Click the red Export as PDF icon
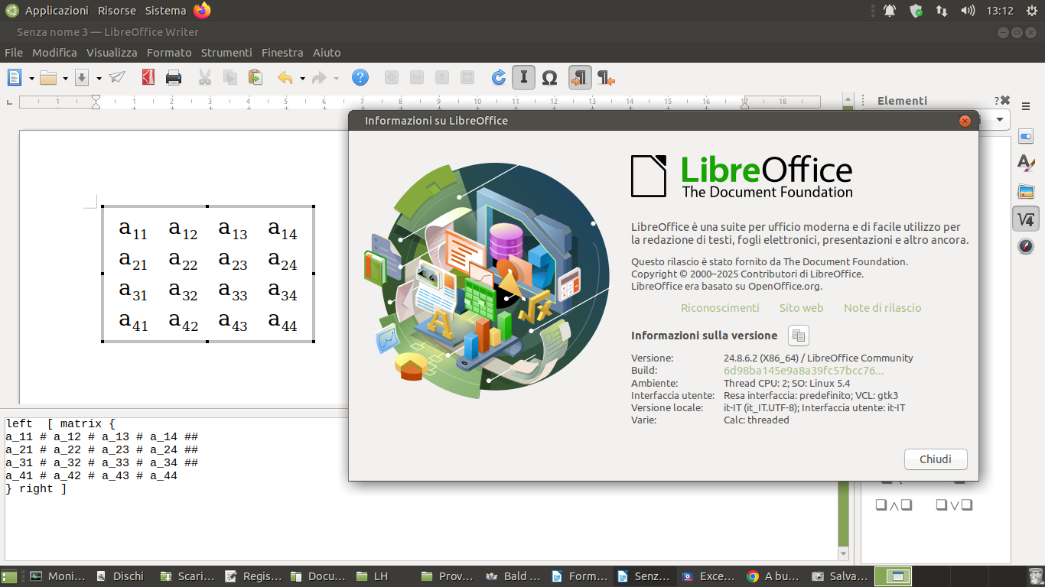The image size is (1045, 587). point(148,77)
